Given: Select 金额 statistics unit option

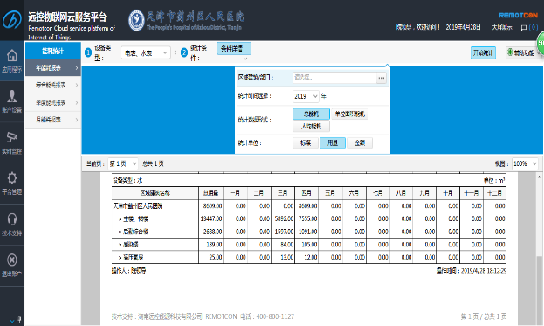Looking at the screenshot, I should 360,142.
